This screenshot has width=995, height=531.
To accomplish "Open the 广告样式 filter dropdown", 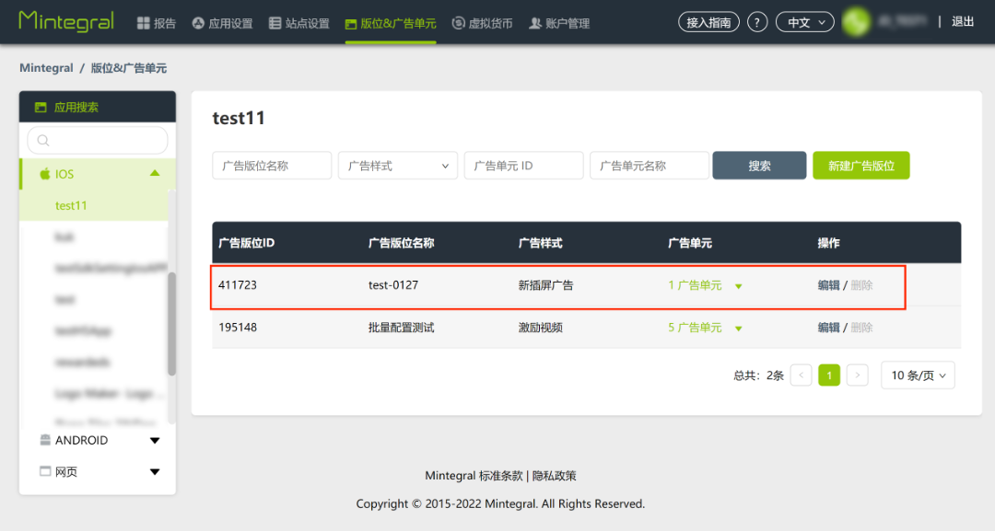I will 397,165.
